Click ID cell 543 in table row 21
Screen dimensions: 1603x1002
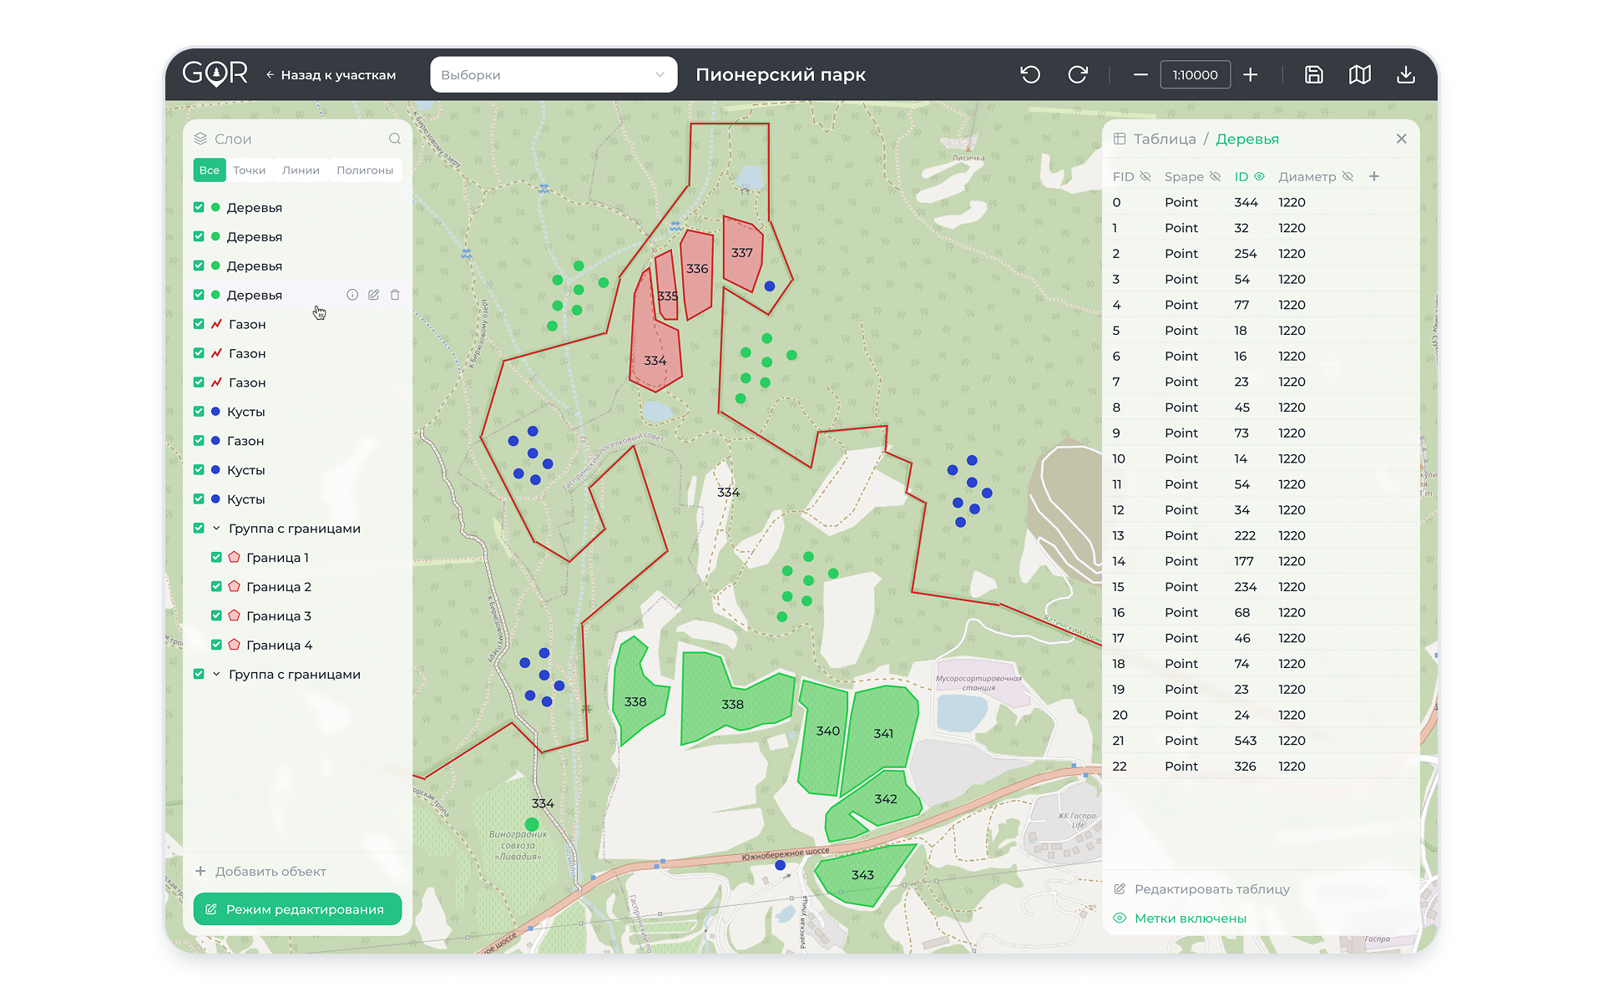1245,741
